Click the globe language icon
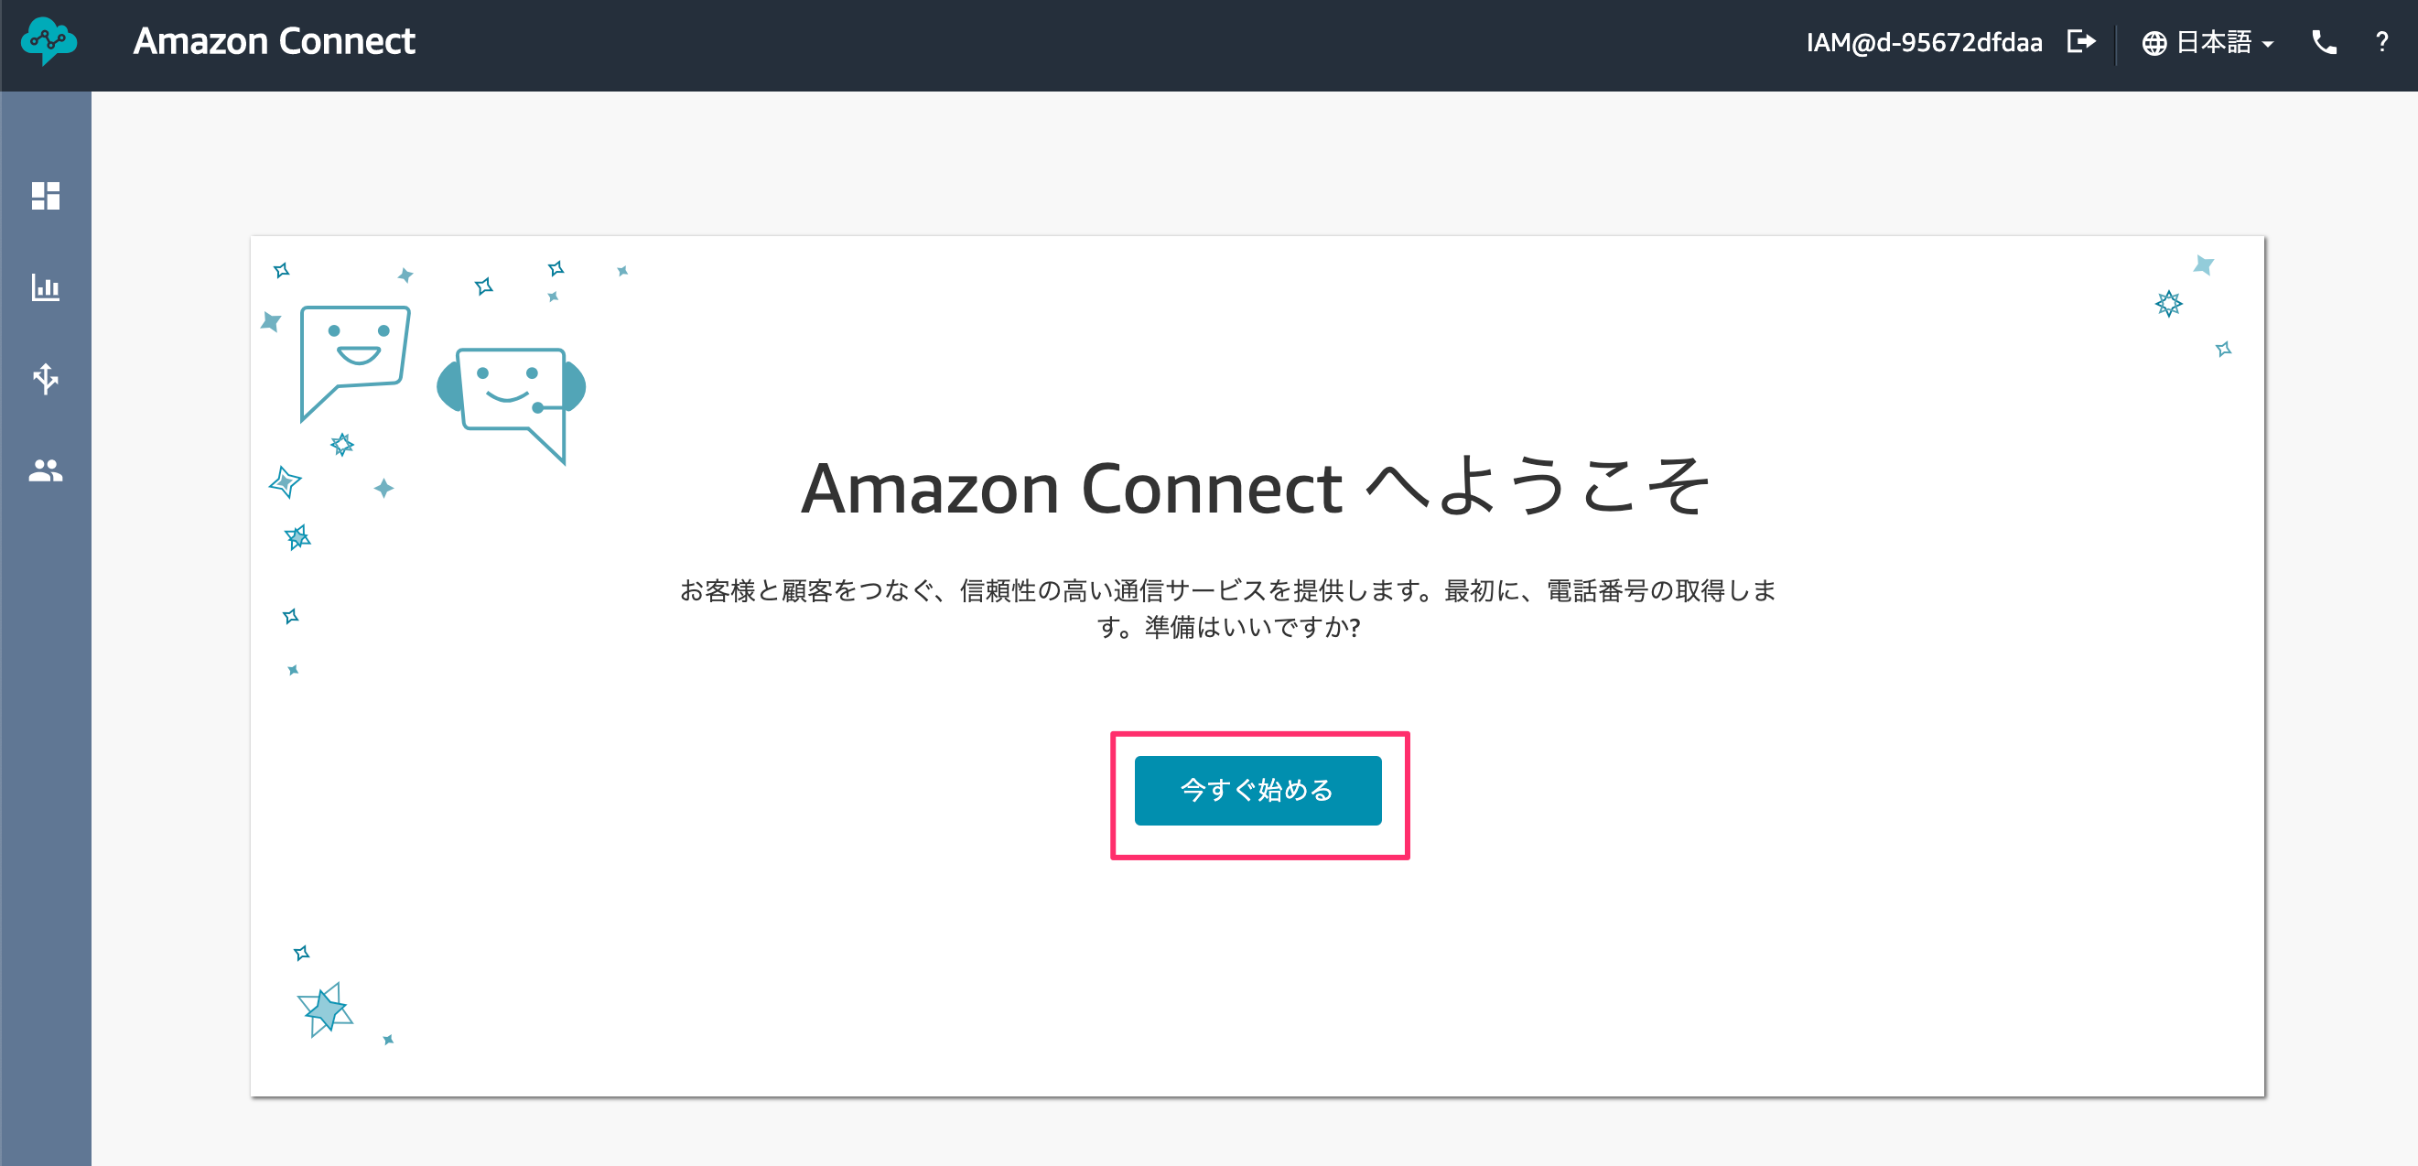 point(2154,43)
